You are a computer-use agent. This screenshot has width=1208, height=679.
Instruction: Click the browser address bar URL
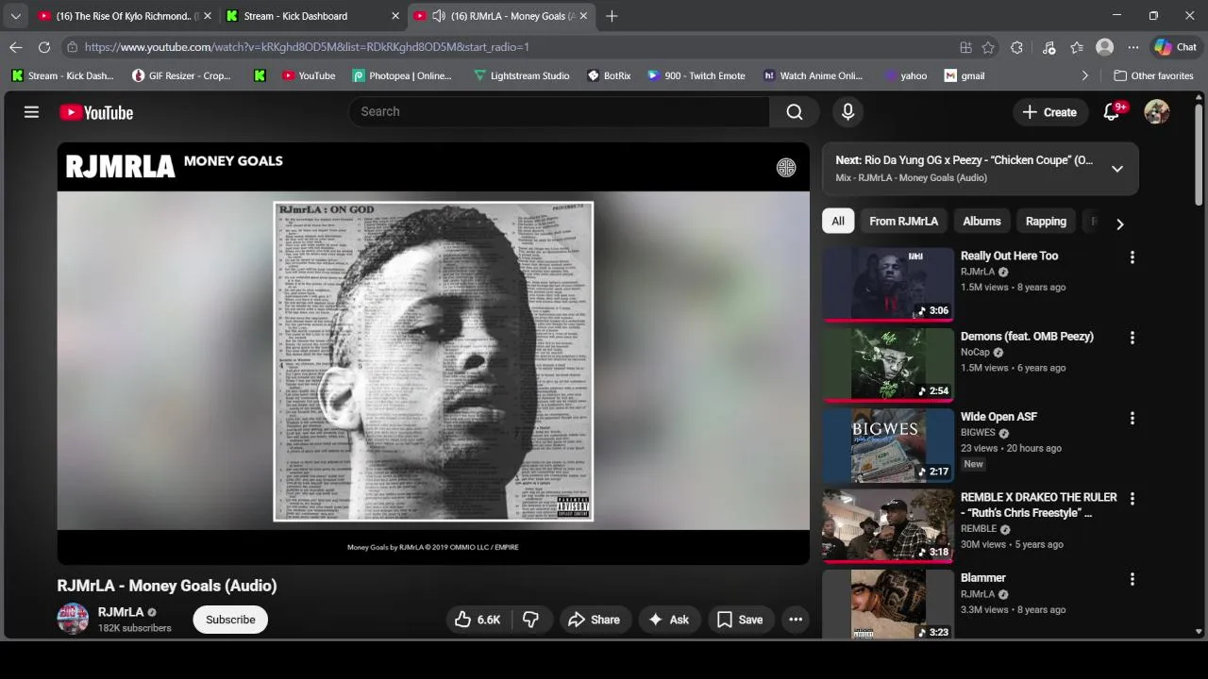click(x=307, y=47)
